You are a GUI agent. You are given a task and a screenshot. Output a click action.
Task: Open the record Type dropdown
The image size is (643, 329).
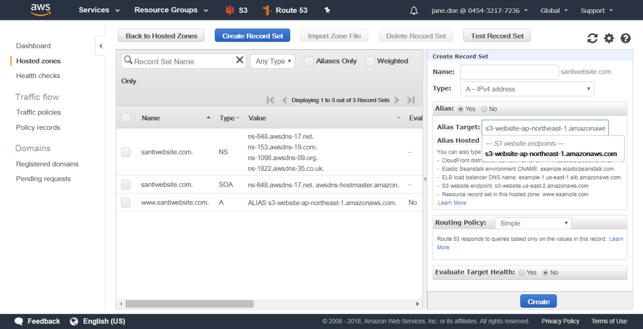(x=527, y=89)
